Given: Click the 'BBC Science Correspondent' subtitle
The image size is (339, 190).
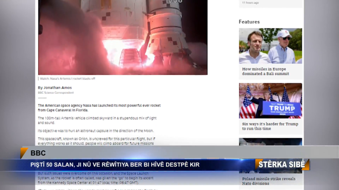Looking at the screenshot, I should (56, 92).
